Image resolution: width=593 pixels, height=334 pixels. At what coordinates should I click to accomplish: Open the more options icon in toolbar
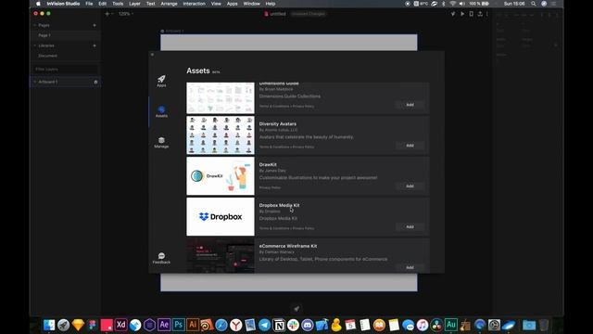tap(487, 14)
